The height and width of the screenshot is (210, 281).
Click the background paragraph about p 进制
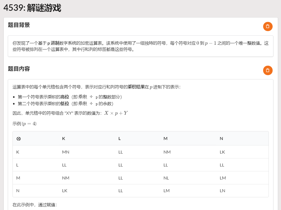tap(140, 46)
